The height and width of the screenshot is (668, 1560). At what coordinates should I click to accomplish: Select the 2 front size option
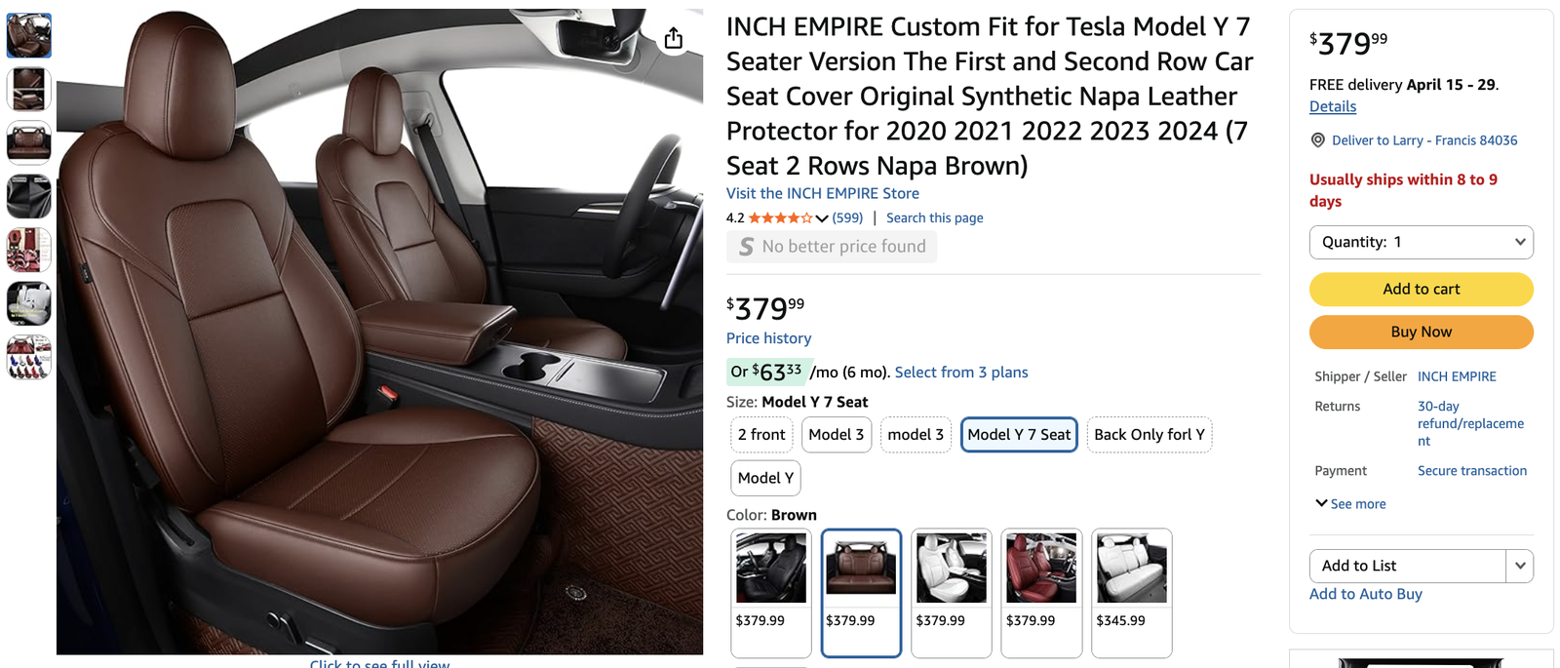[x=761, y=435]
